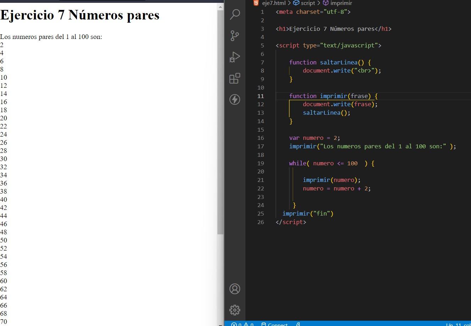Open the Accounts menu icon
The width and height of the screenshot is (471, 326).
[x=235, y=289]
